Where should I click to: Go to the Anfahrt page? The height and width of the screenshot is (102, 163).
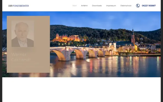(x=84, y=6)
